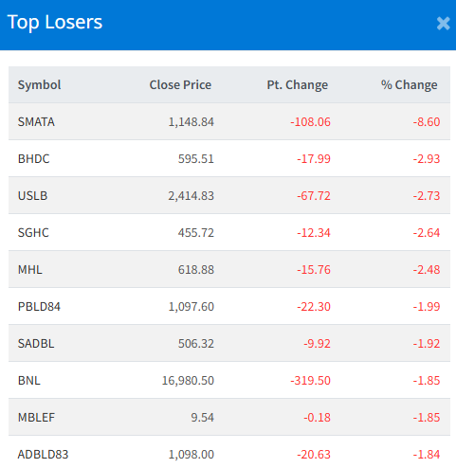Open the ADBLD83 symbol

pyautogui.click(x=43, y=455)
